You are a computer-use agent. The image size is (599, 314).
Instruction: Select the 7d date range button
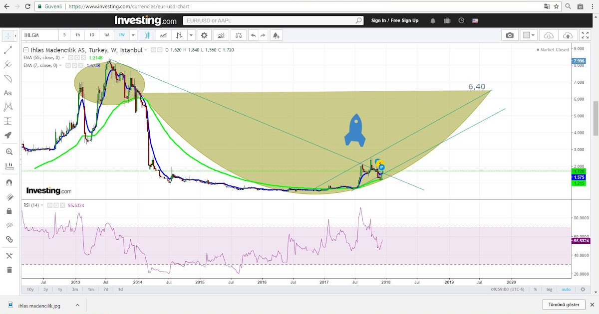pyautogui.click(x=105, y=289)
